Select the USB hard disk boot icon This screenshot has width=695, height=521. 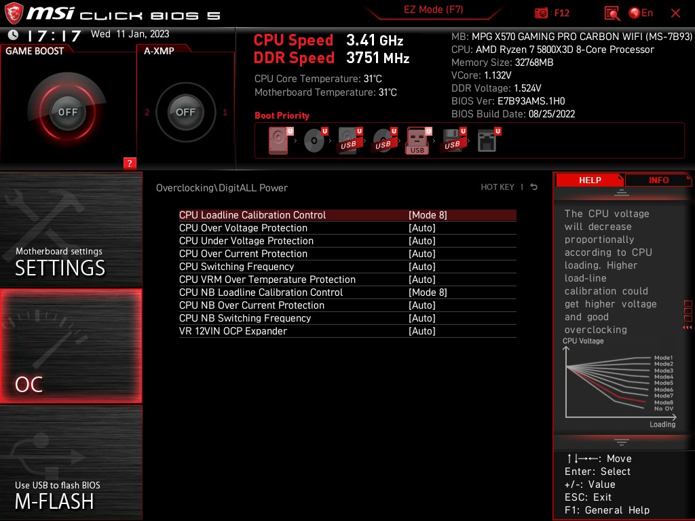350,140
